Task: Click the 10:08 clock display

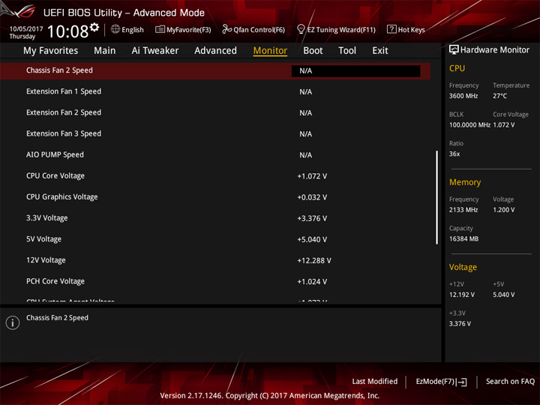Action: pos(67,31)
